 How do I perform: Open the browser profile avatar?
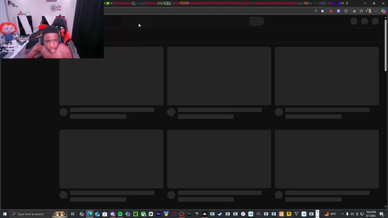tap(369, 11)
